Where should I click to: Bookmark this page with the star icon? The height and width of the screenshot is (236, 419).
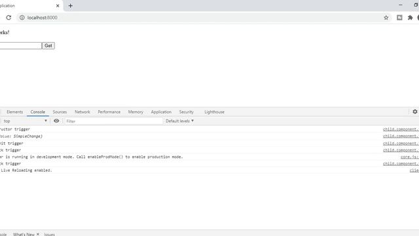pyautogui.click(x=386, y=18)
